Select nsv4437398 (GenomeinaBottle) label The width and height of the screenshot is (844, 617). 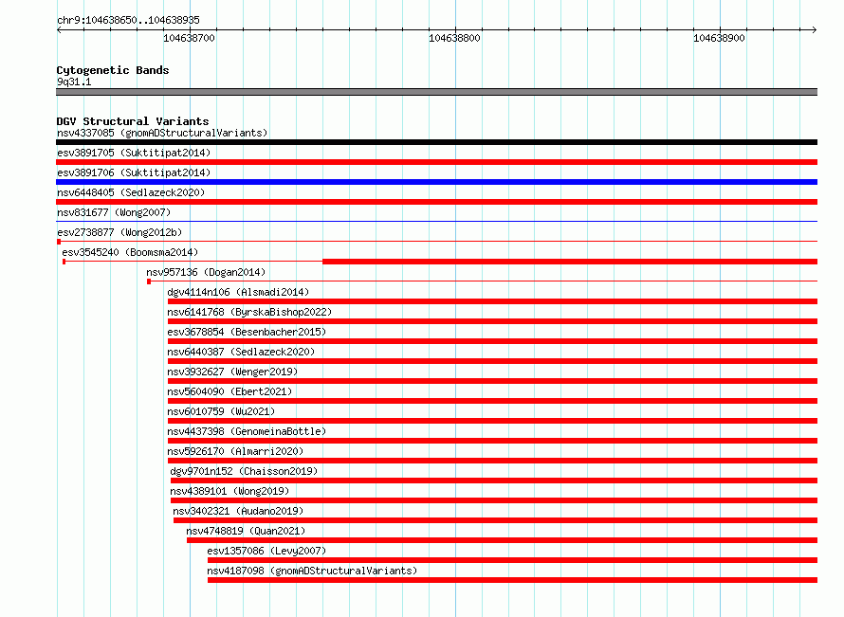point(247,431)
